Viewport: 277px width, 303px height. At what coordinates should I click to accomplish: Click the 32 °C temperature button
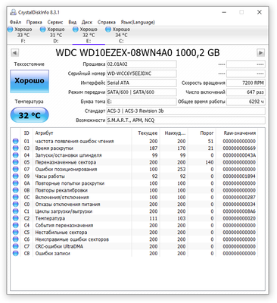click(x=30, y=115)
